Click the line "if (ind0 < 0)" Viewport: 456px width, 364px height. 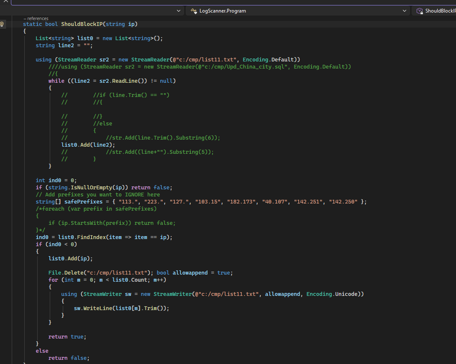[56, 244]
